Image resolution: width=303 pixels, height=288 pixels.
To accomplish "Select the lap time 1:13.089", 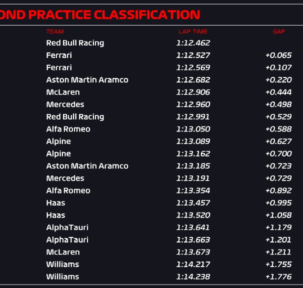I will [193, 141].
